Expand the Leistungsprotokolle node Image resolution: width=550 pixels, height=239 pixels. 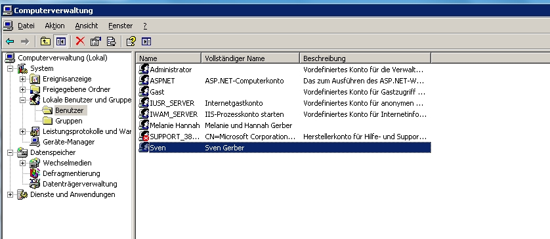click(23, 131)
